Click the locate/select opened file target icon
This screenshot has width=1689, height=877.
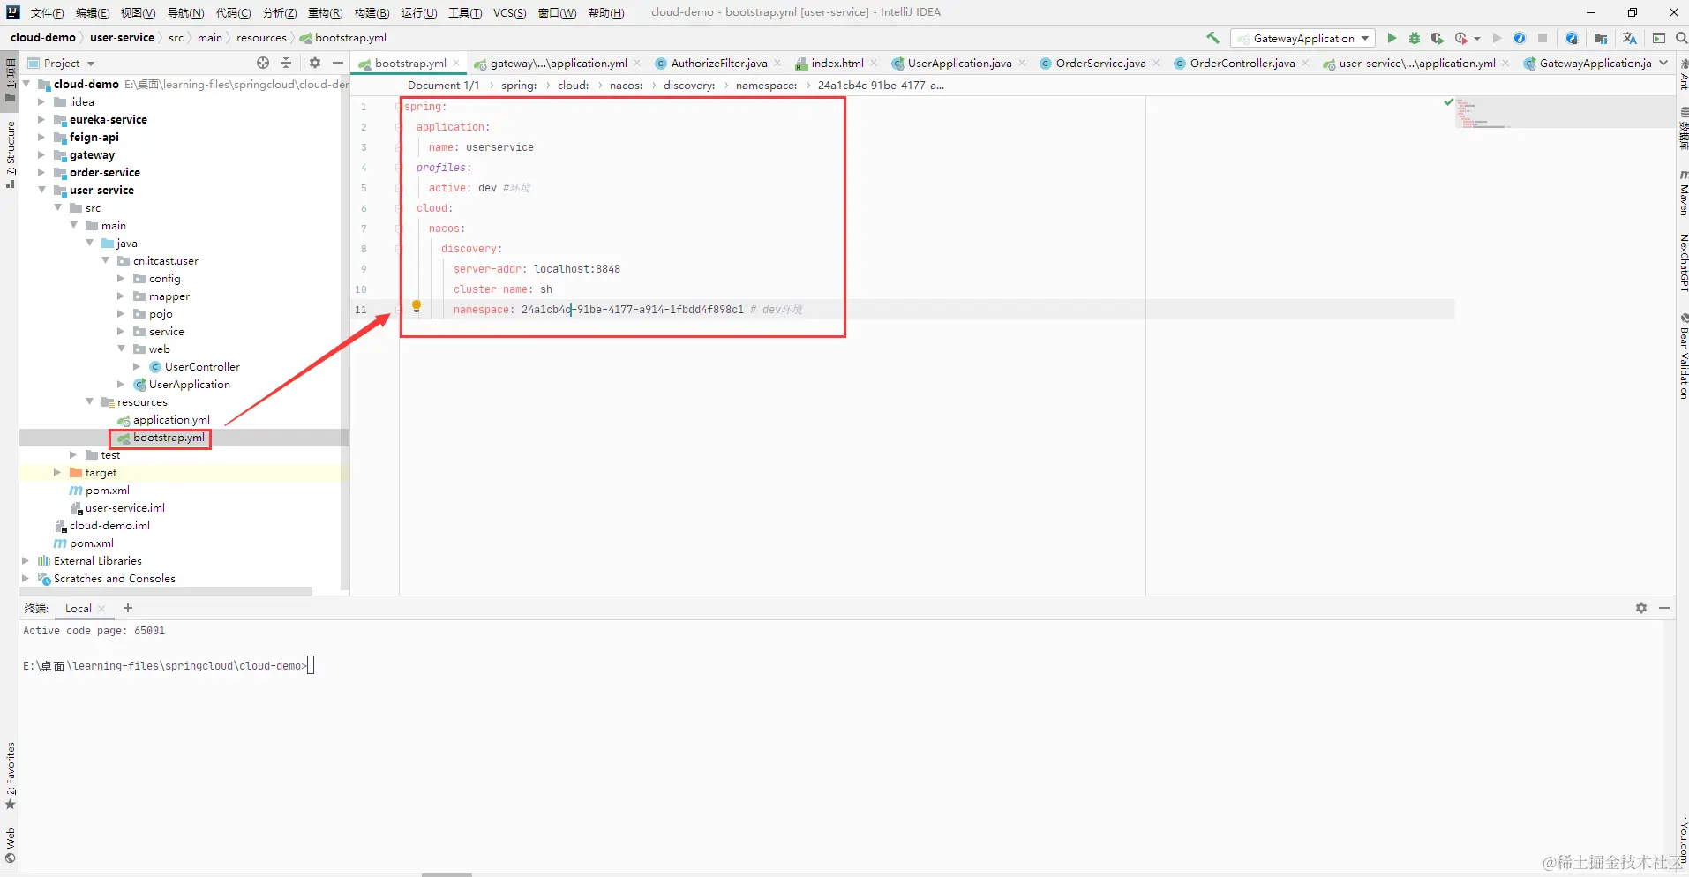point(263,63)
